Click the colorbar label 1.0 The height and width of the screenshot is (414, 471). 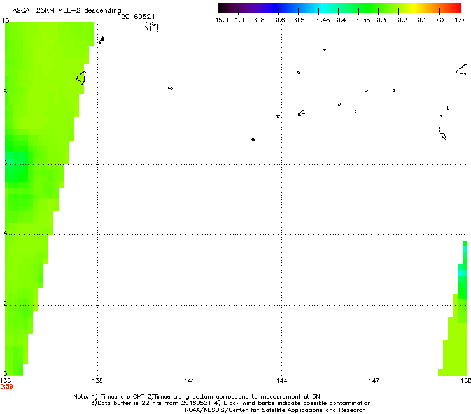(x=460, y=20)
